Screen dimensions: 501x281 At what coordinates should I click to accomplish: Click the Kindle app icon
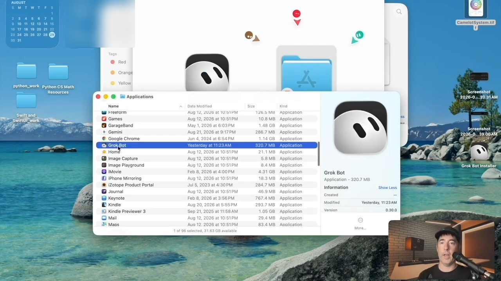[x=104, y=205]
